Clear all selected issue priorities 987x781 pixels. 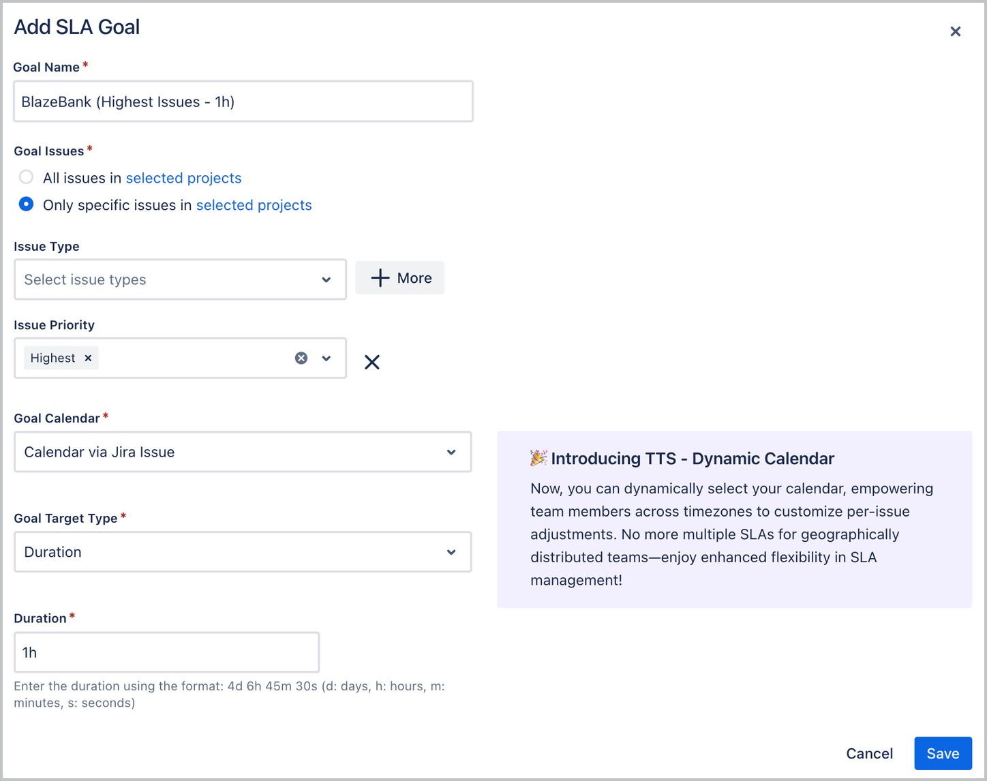[301, 358]
